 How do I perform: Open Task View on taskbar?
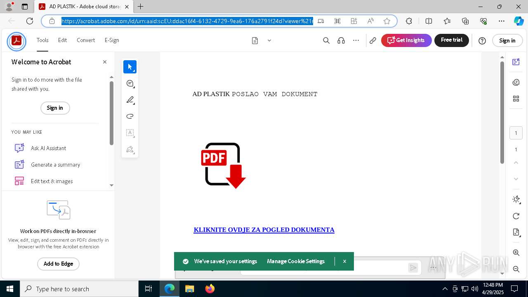148,289
